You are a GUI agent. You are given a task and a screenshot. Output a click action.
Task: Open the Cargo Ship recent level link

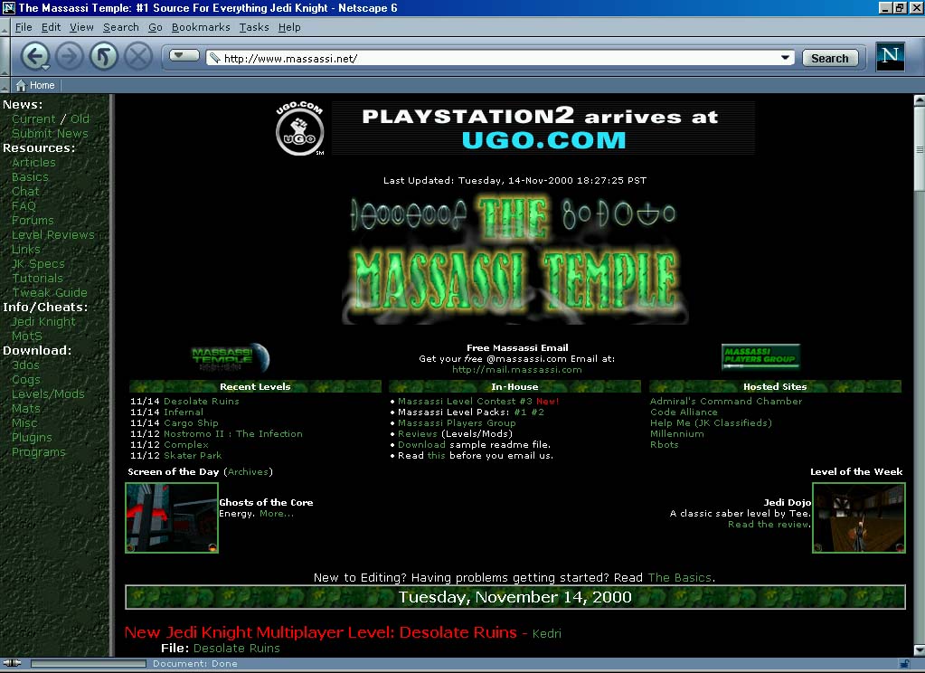click(x=191, y=422)
